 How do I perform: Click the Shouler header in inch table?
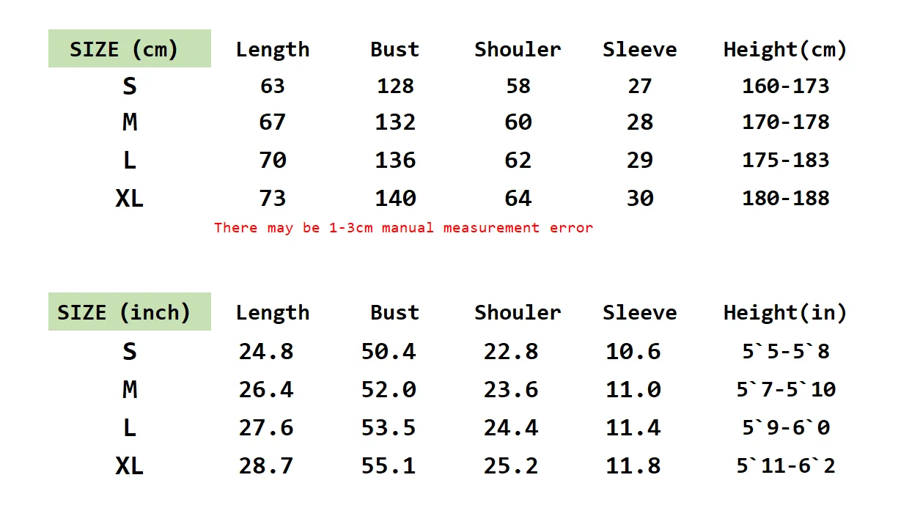(518, 312)
